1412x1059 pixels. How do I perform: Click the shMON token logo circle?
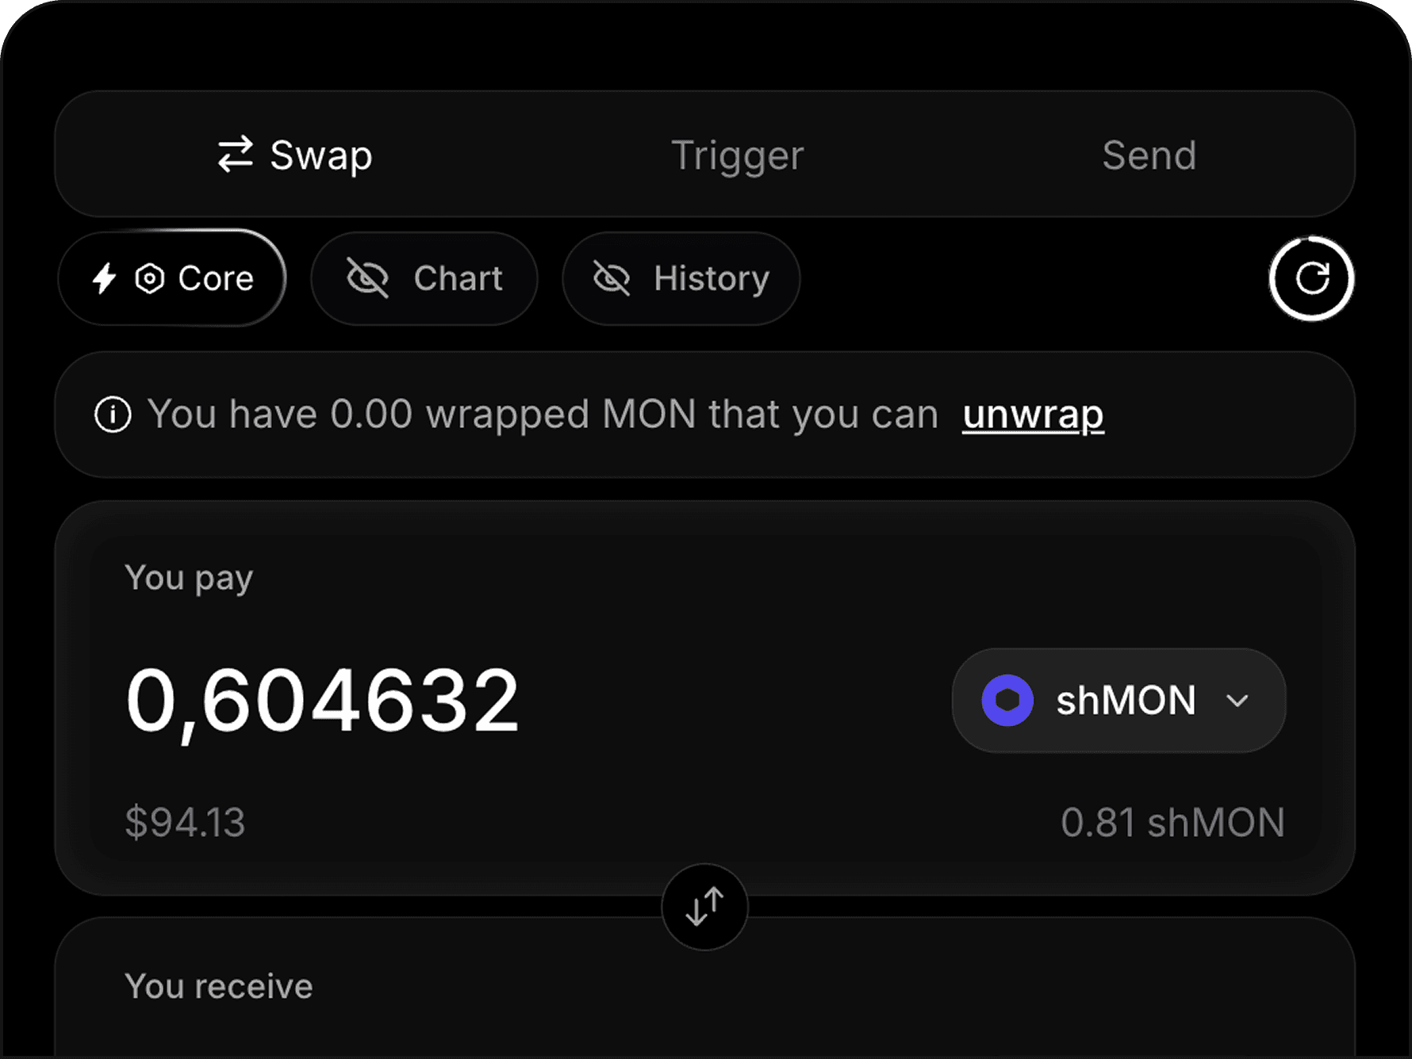point(1007,700)
